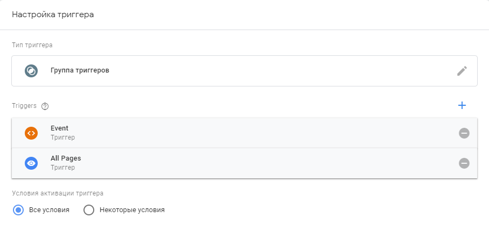Open the All Pages trigger by its name
The width and height of the screenshot is (489, 232).
pos(66,158)
